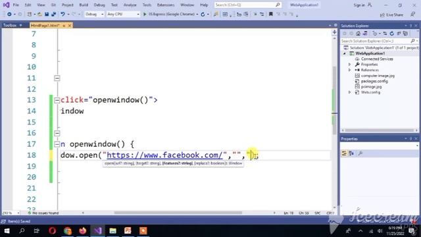Open PowerPoint from the taskbar
421x237 pixels.
[128, 231]
